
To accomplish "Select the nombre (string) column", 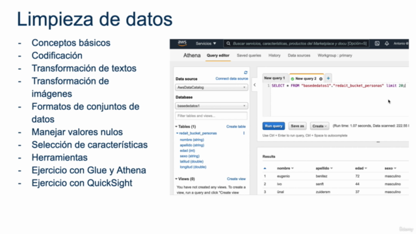I will coord(192,140).
